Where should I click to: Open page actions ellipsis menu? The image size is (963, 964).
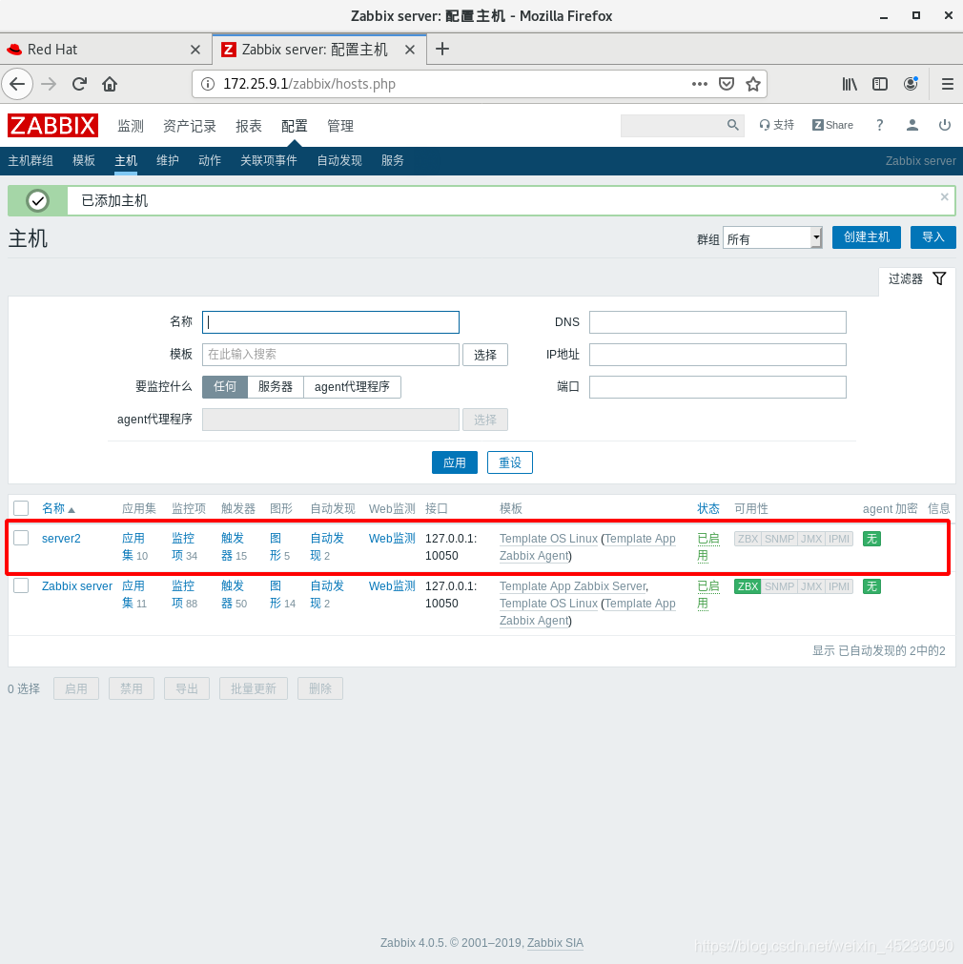[699, 84]
